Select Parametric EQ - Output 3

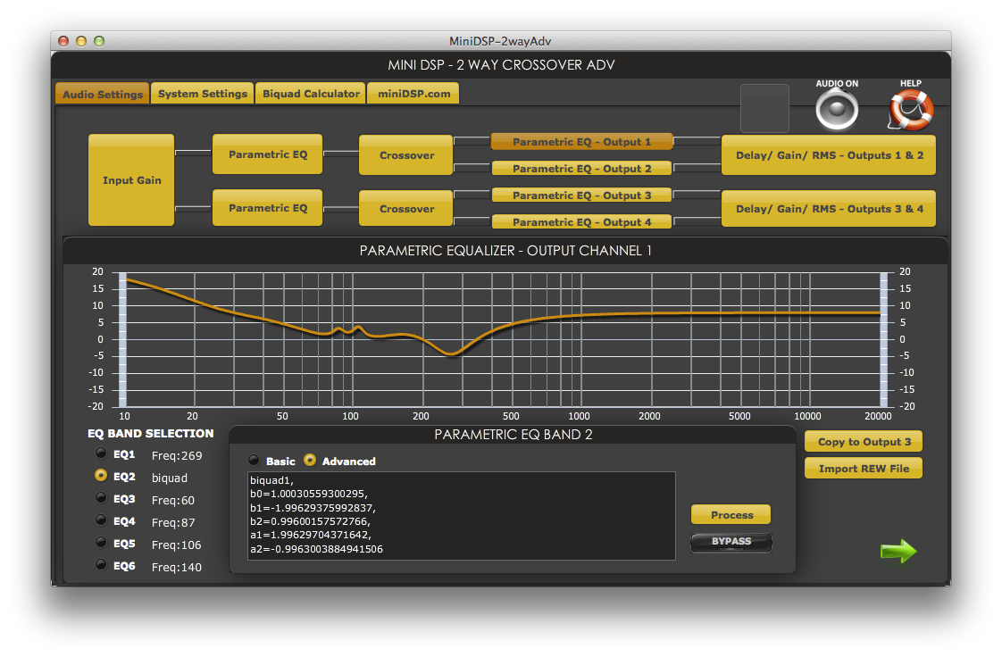(581, 195)
